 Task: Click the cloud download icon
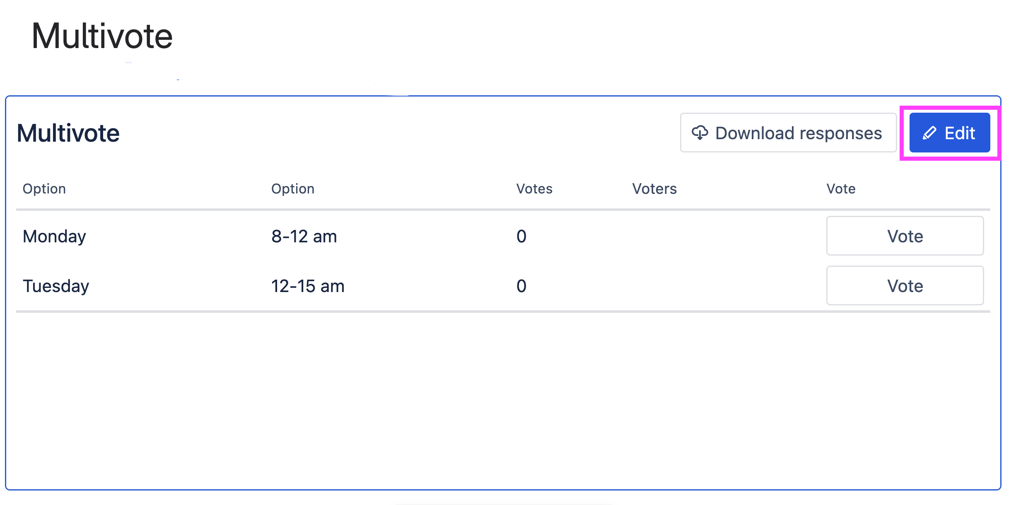pos(700,133)
